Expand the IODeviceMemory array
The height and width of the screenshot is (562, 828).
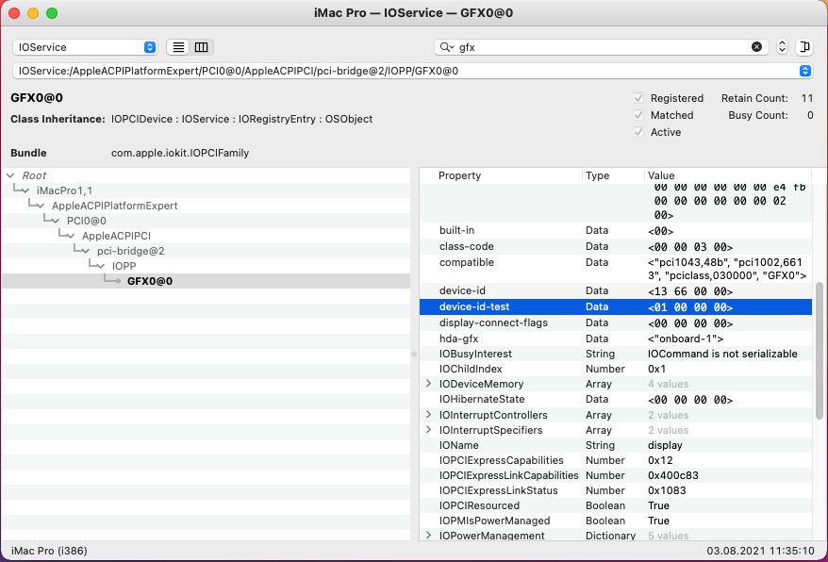[429, 384]
